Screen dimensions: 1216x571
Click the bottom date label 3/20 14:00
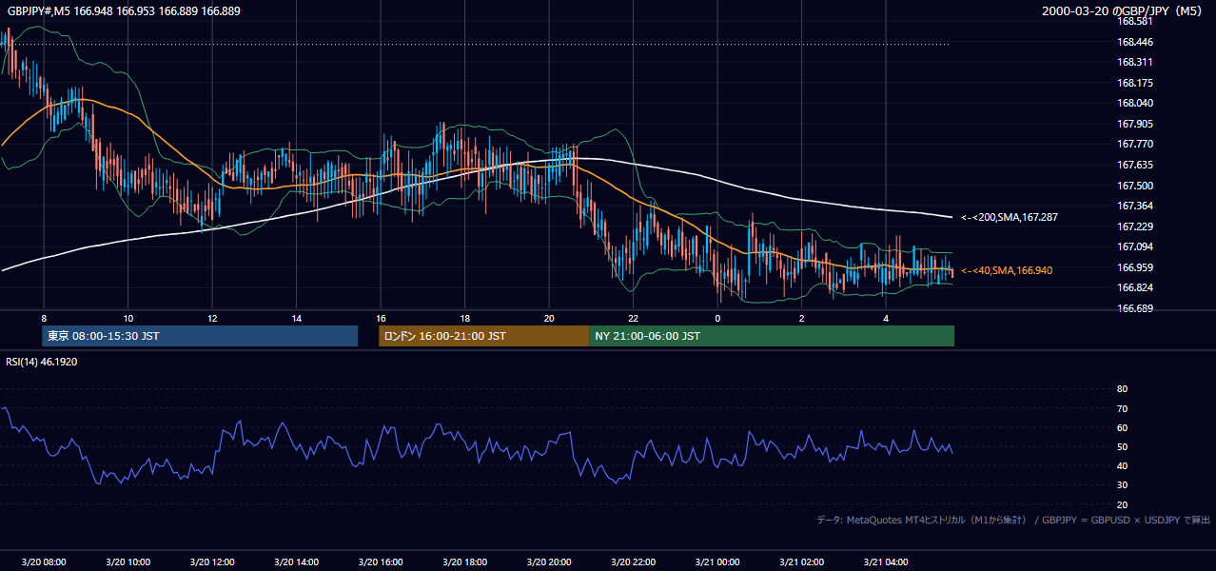(297, 562)
